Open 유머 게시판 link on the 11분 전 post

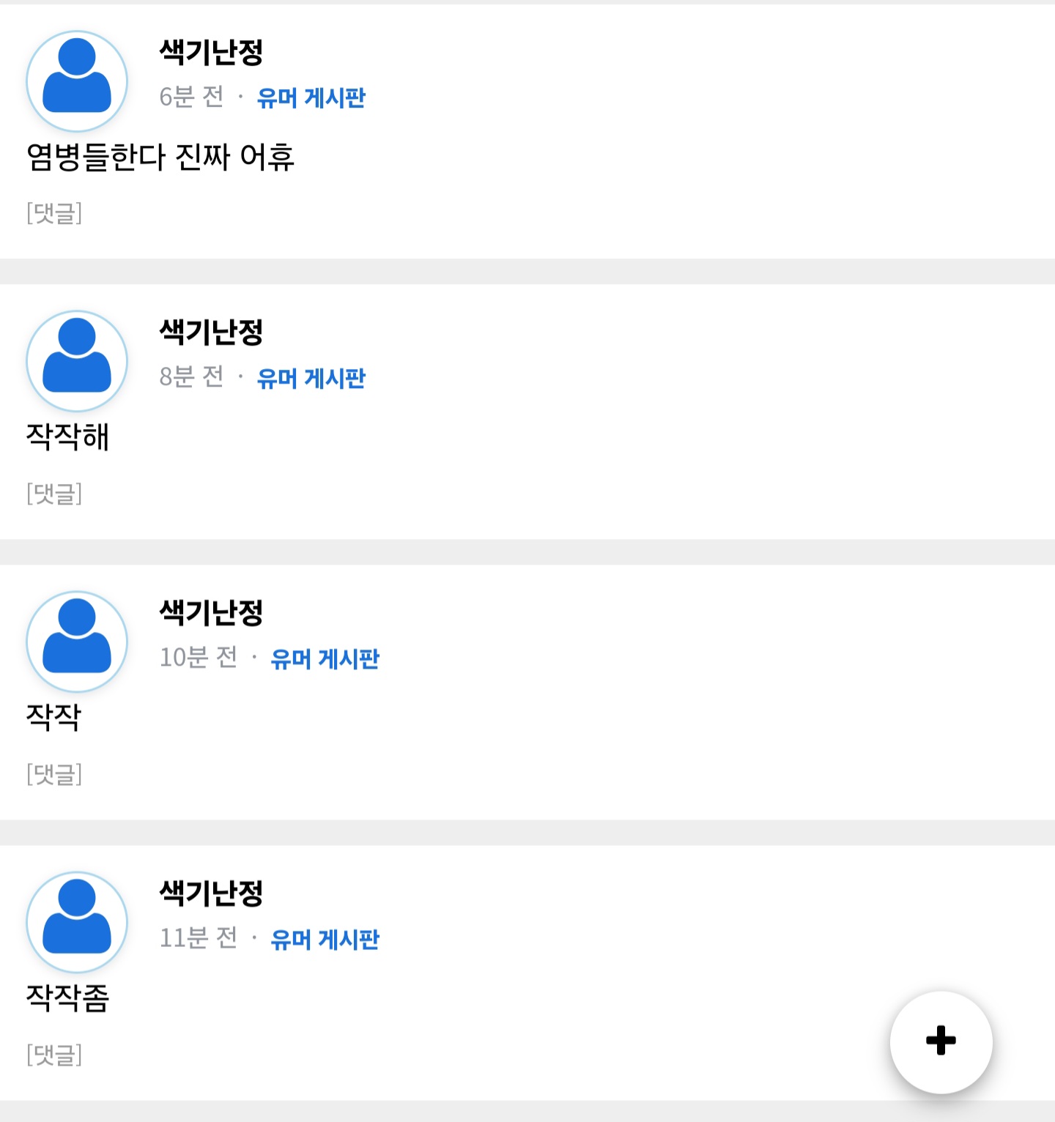[x=325, y=939]
